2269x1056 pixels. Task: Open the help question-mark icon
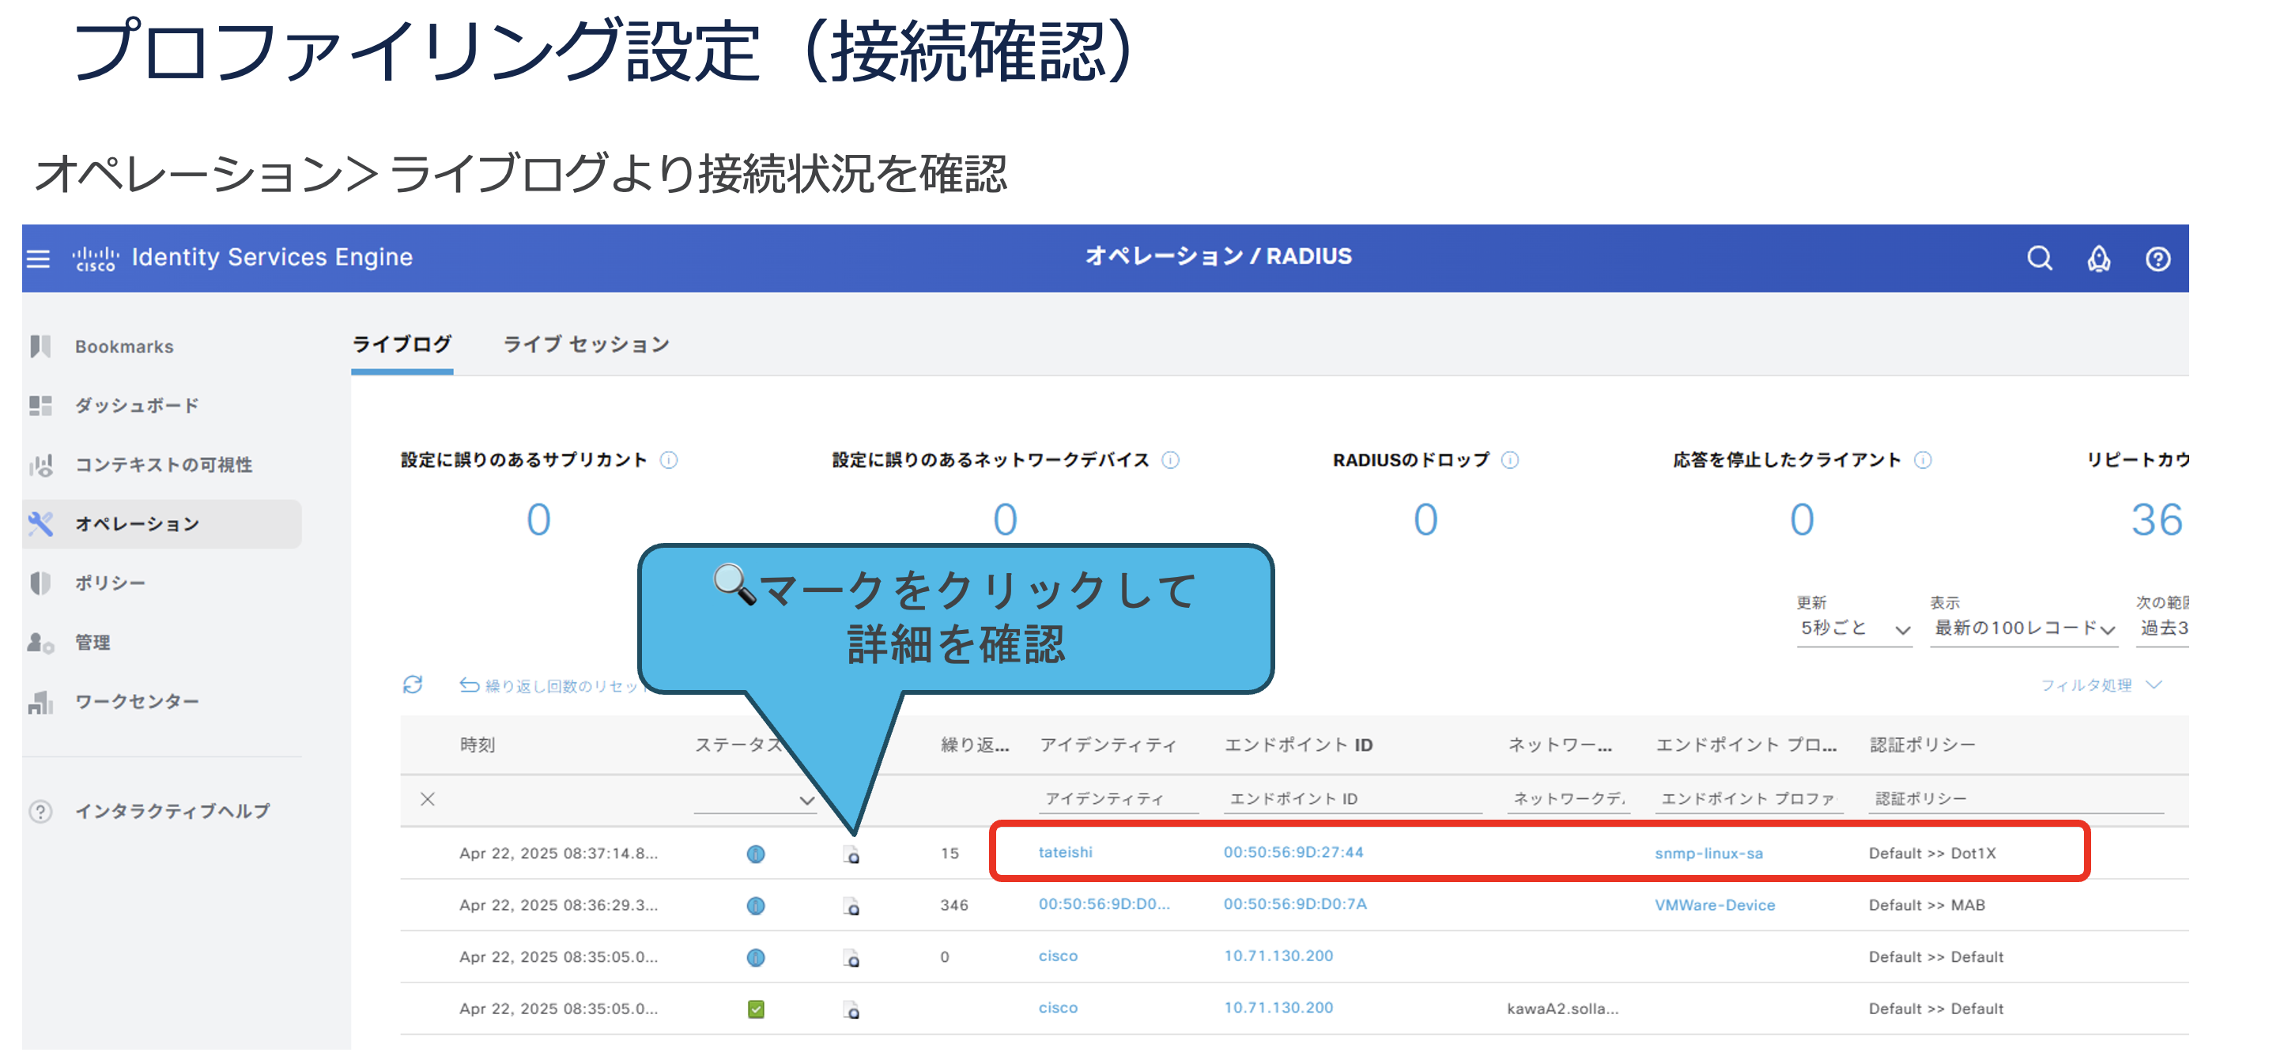(2158, 259)
